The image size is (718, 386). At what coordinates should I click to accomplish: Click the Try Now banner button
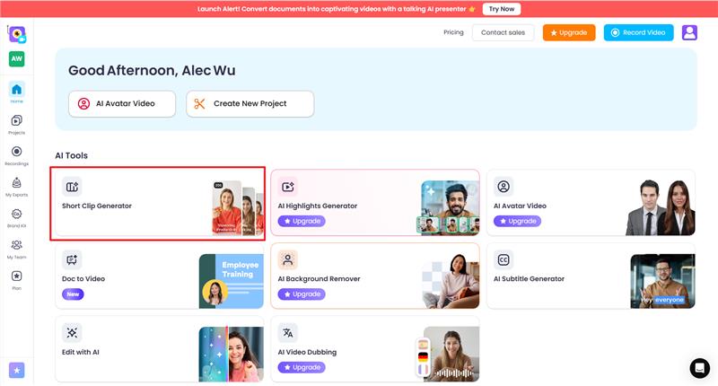click(502, 9)
